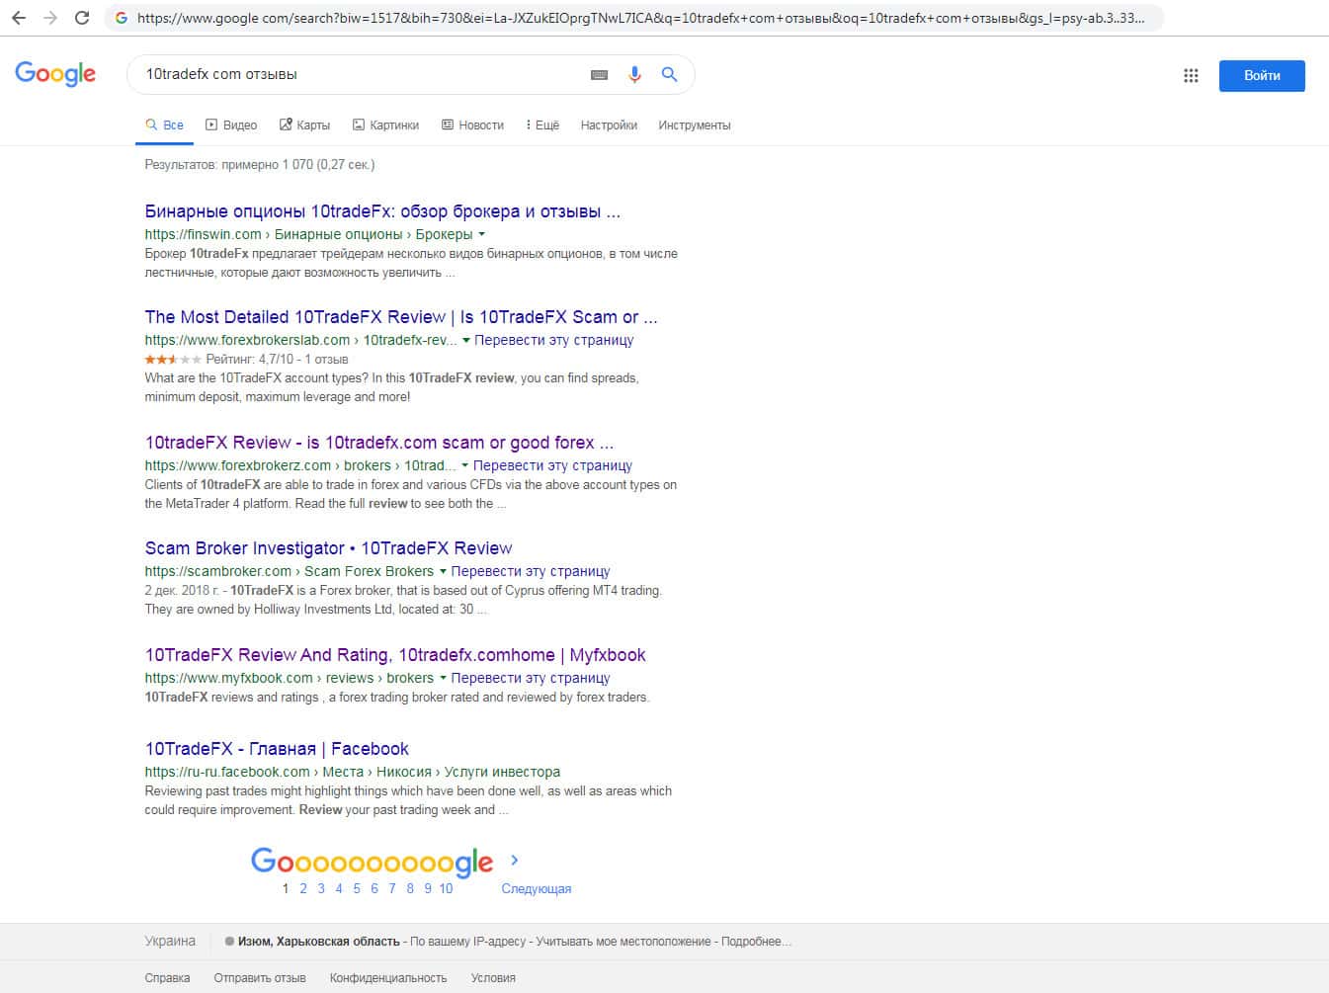Open the Подробнее location details link

(x=756, y=942)
